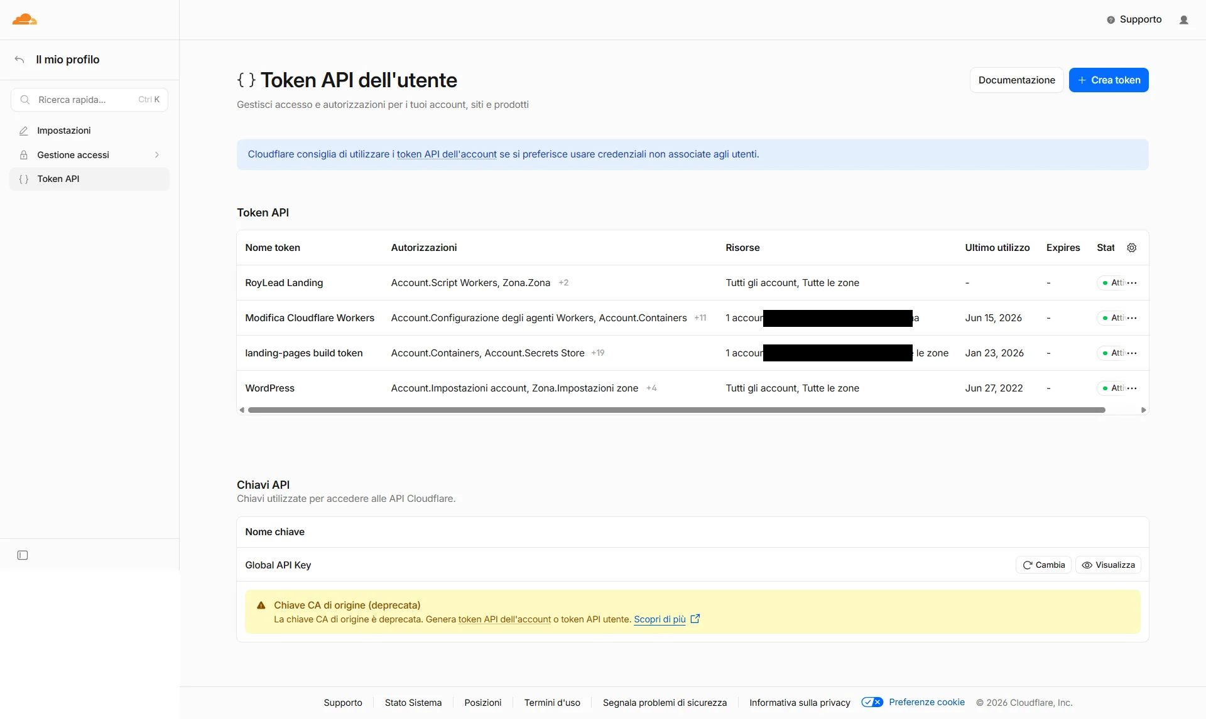The width and height of the screenshot is (1206, 719).
Task: Click the Crea token button
Action: [x=1109, y=80]
